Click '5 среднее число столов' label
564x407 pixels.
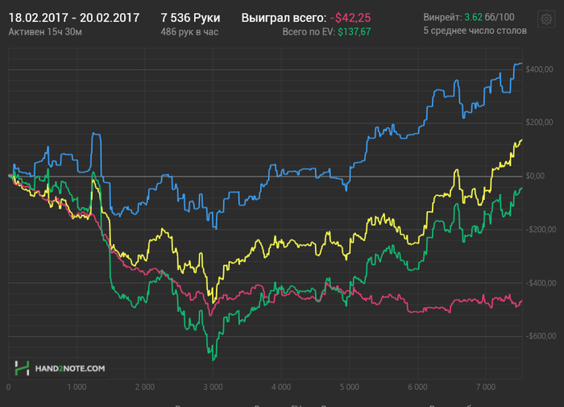(x=475, y=31)
